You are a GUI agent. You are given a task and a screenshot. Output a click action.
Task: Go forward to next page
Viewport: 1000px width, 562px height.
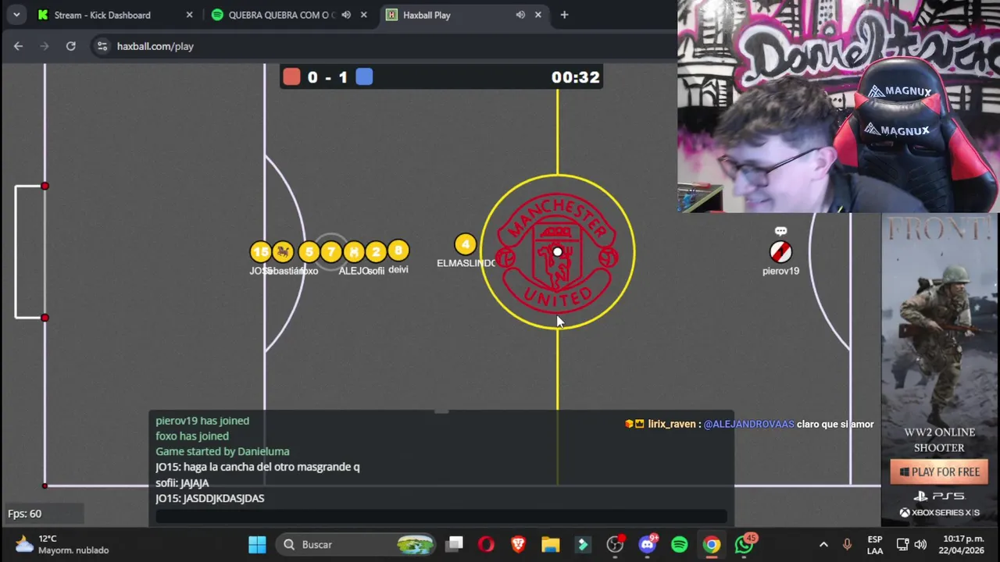pos(45,46)
